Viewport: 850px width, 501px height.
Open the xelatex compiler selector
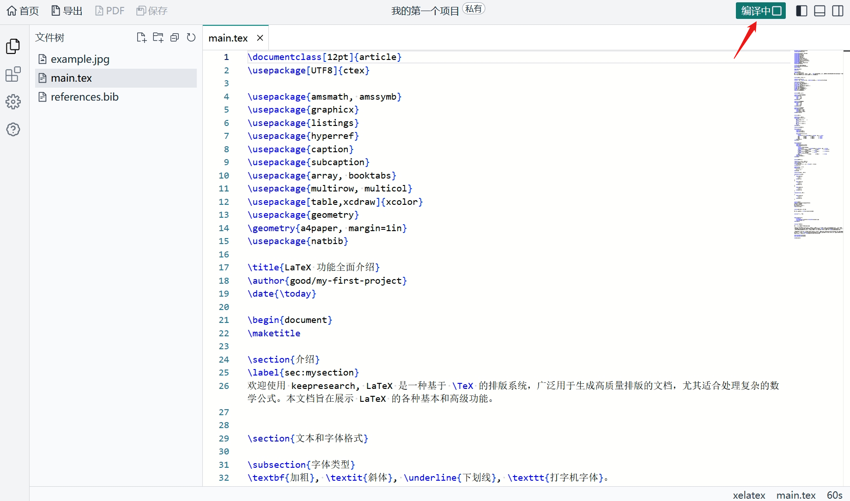click(749, 495)
